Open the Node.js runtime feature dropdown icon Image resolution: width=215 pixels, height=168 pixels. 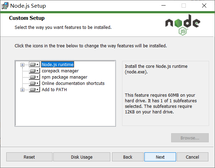[x=34, y=64]
